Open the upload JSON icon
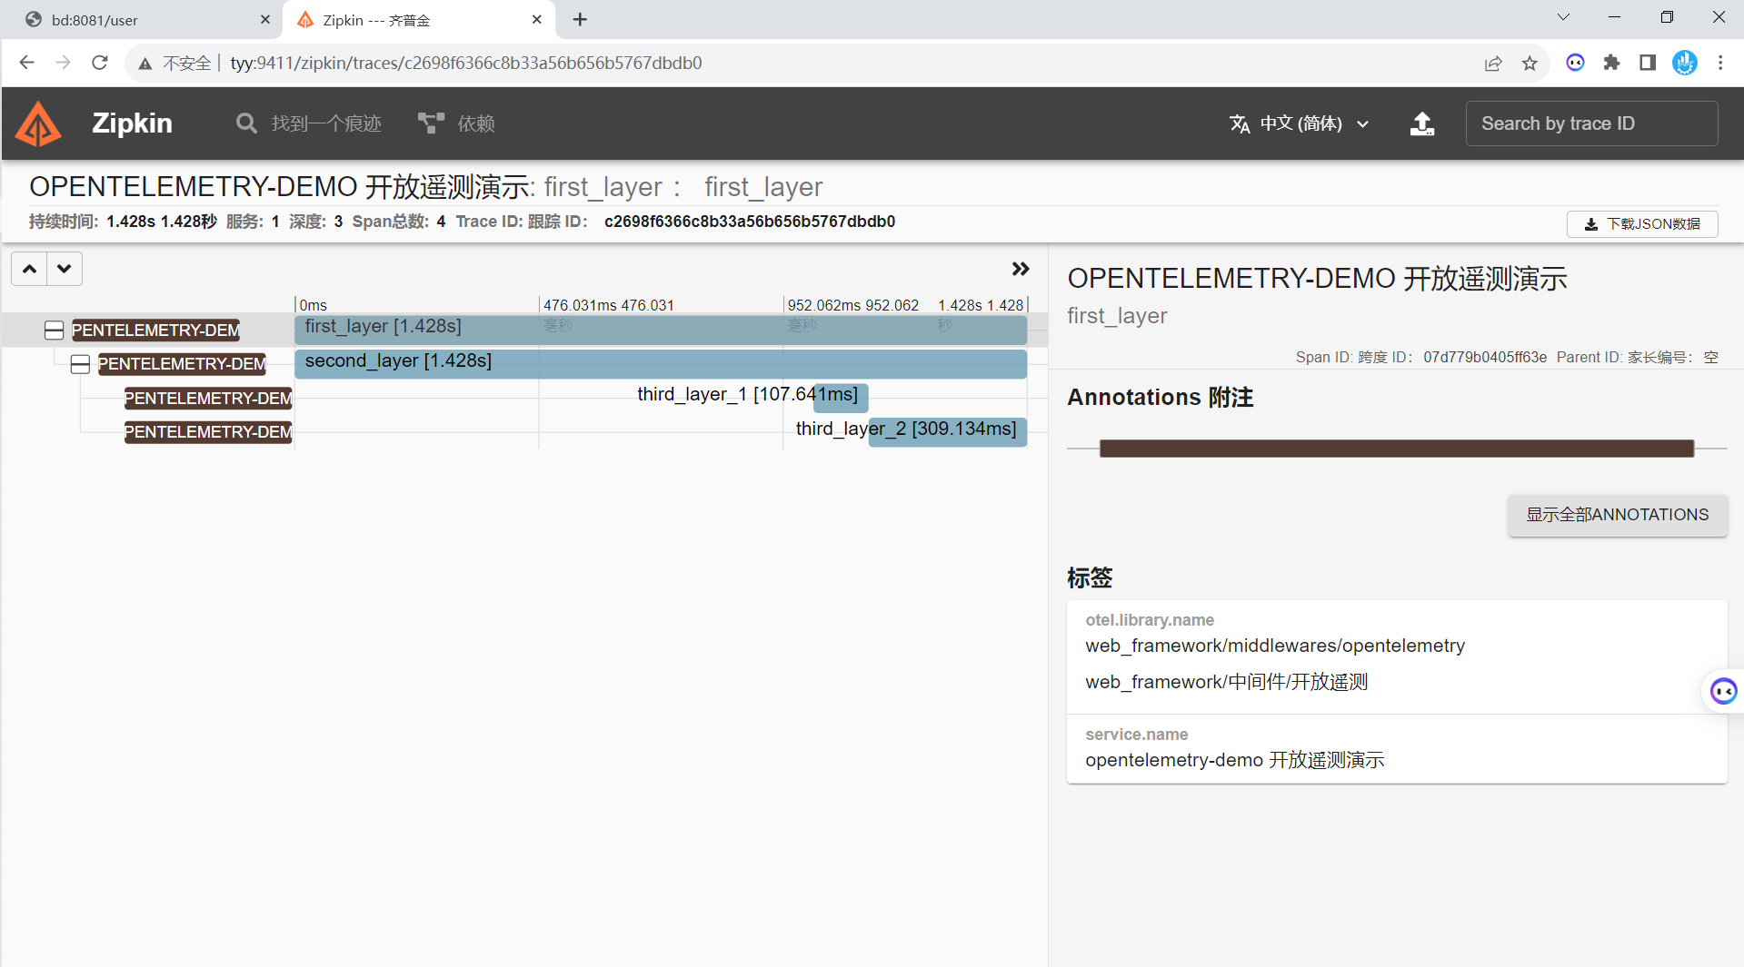Viewport: 1744px width, 967px height. [x=1422, y=123]
